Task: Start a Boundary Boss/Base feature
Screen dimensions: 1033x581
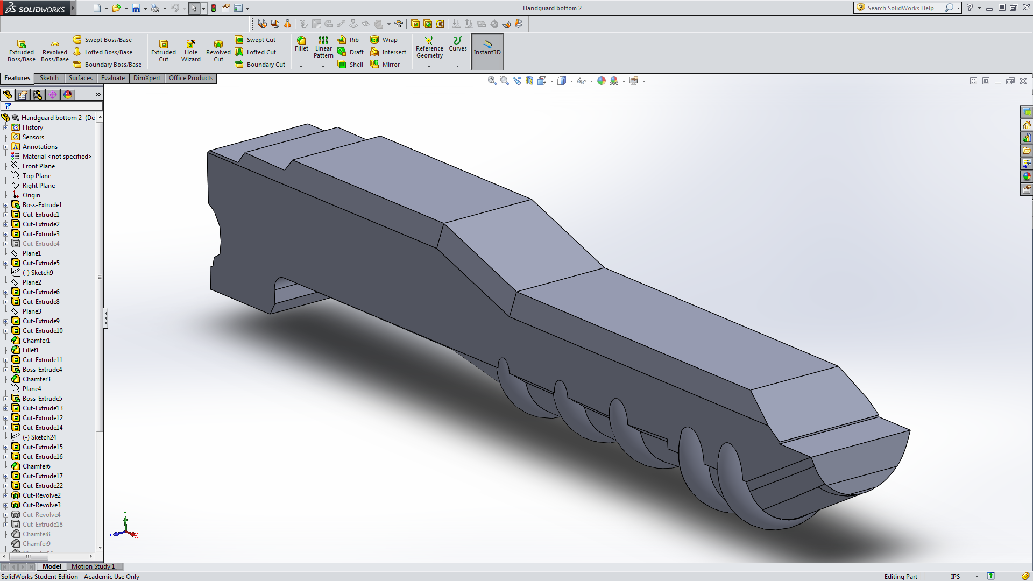Action: [107, 65]
